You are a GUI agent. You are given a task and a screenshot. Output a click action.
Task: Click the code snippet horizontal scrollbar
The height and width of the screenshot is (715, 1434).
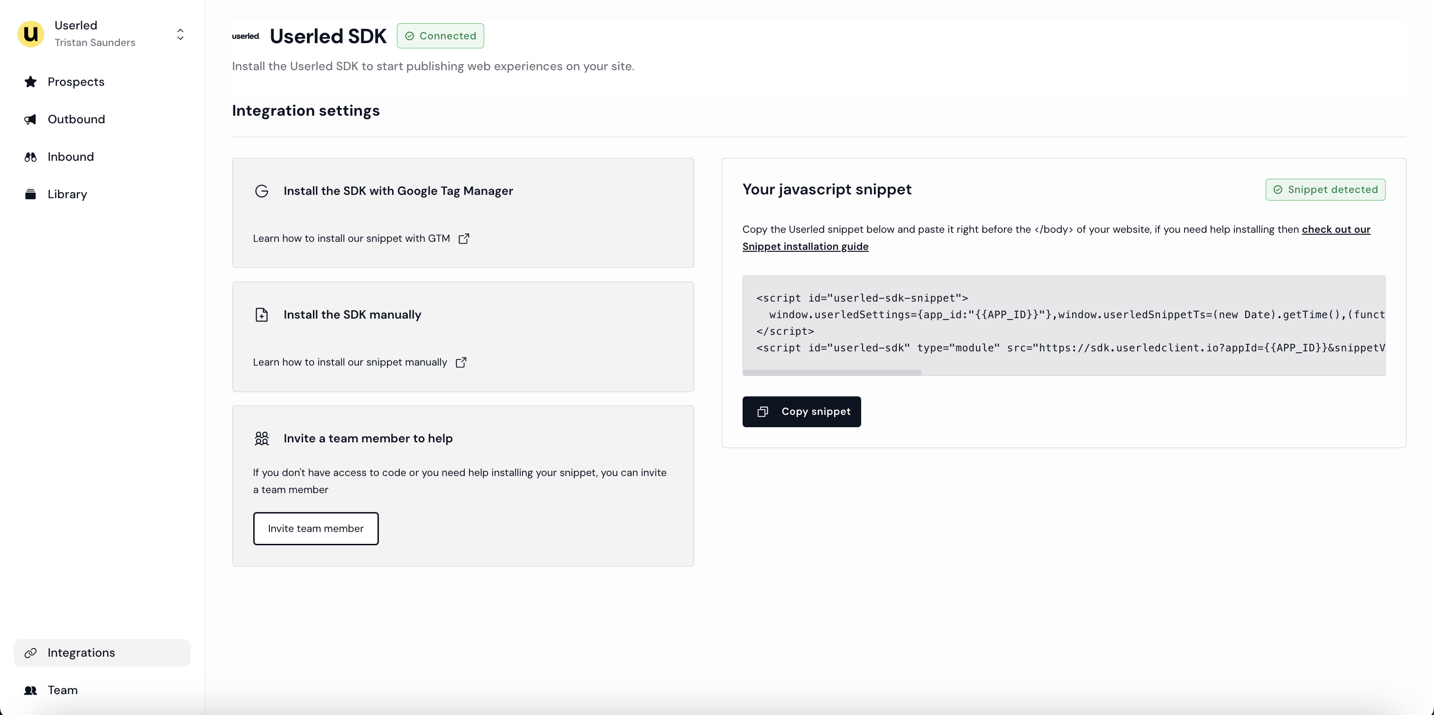point(832,372)
